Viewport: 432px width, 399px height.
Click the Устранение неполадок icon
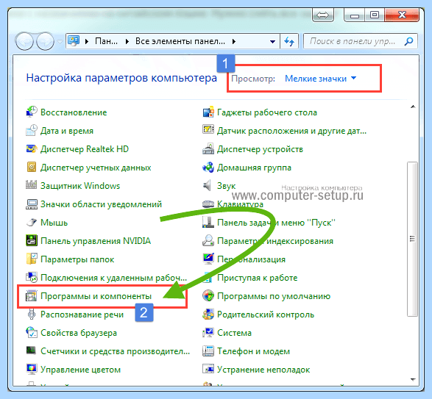208,369
